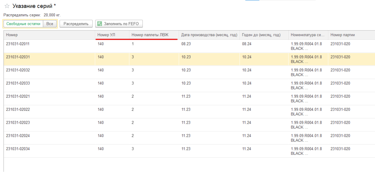Click the favorite star icon beside the title
The image size is (375, 172).
[7, 6]
